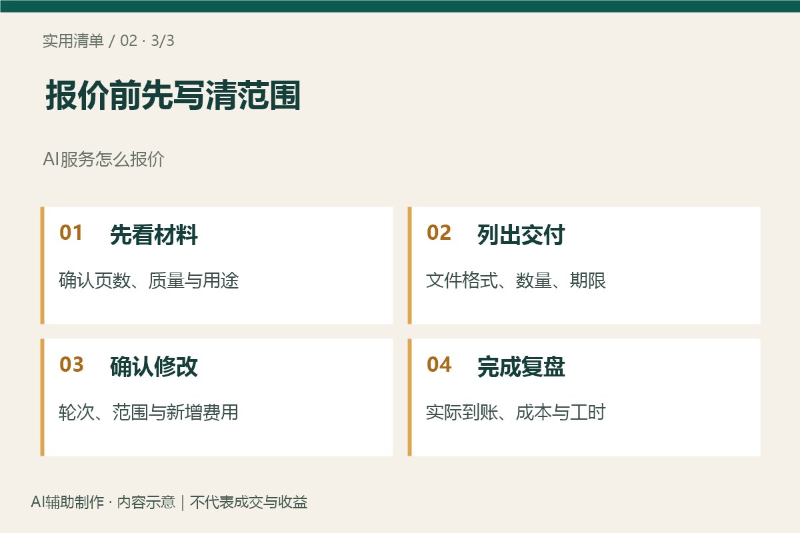Select the card title "确认修改"
The image size is (800, 533).
point(154,366)
